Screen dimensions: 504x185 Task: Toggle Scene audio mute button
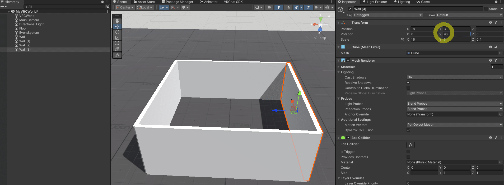coord(288,7)
